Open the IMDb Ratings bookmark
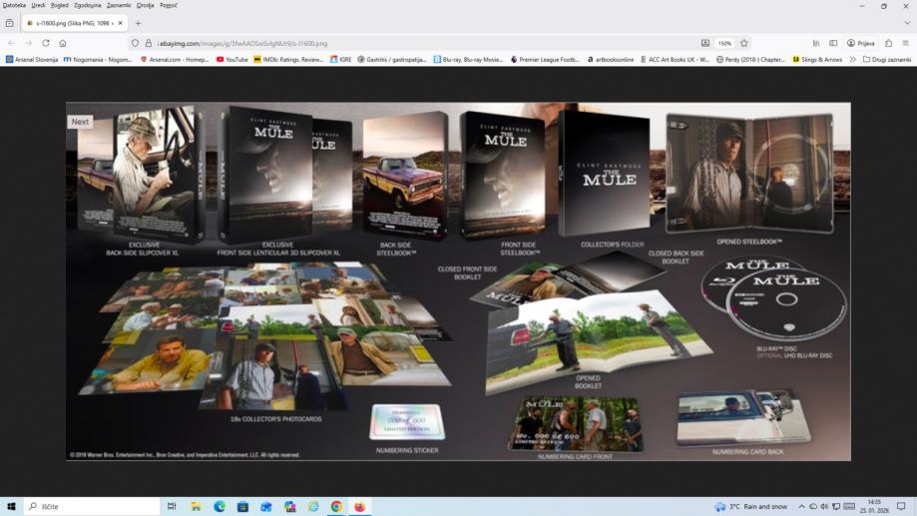The image size is (917, 516). tap(288, 60)
